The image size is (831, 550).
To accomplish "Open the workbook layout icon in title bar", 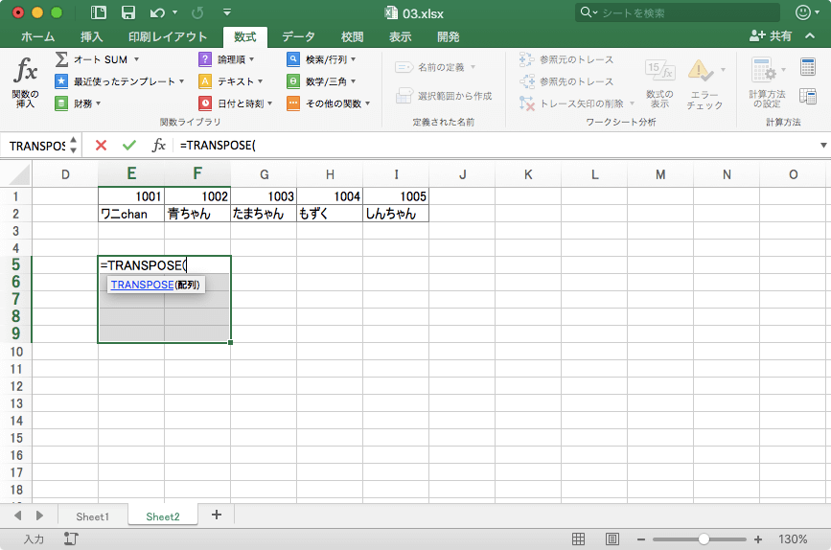I will pos(99,12).
